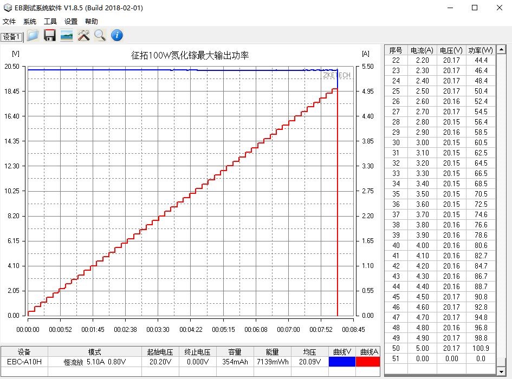Open the 帮助 menu
The height and width of the screenshot is (379, 512).
92,22
